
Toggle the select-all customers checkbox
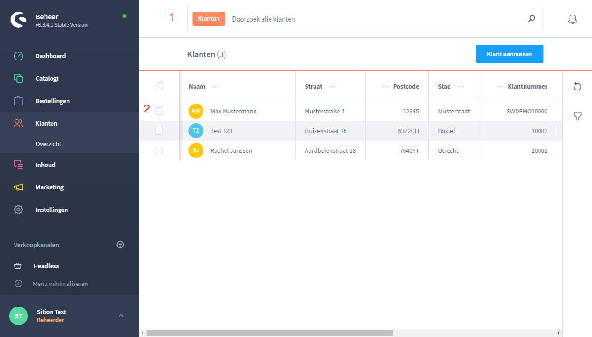[159, 86]
